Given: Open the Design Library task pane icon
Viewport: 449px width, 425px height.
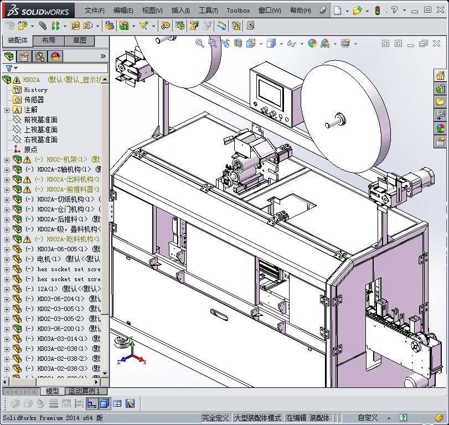Looking at the screenshot, I should pos(440,89).
